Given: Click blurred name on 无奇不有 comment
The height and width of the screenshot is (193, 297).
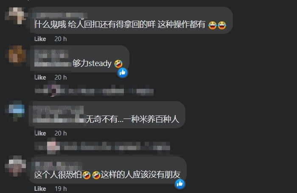Looking at the screenshot, I should point(59,114).
